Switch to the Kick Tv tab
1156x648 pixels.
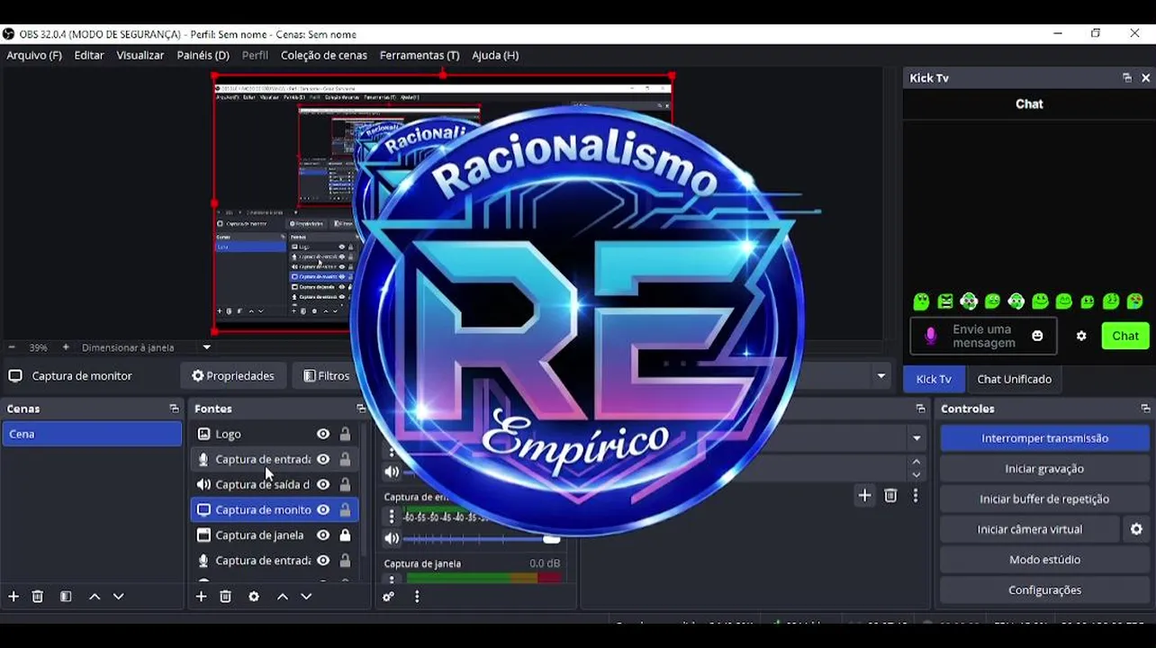(x=934, y=379)
